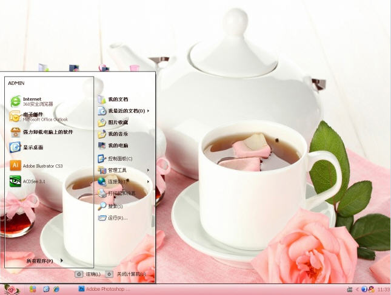The height and width of the screenshot is (295, 391).
Task: Launch Internet Explorer from quick launch
Action: pyautogui.click(x=56, y=290)
